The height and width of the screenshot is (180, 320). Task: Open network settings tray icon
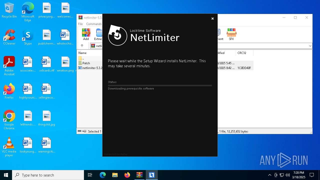coord(282,175)
